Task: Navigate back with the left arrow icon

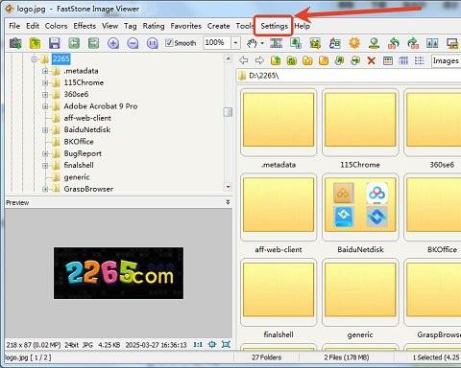Action: click(x=244, y=60)
